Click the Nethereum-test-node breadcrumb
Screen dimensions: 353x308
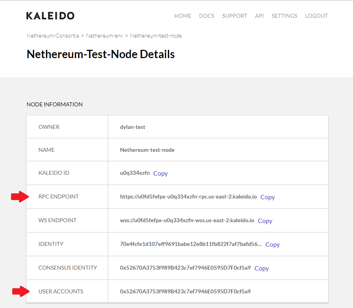[156, 36]
